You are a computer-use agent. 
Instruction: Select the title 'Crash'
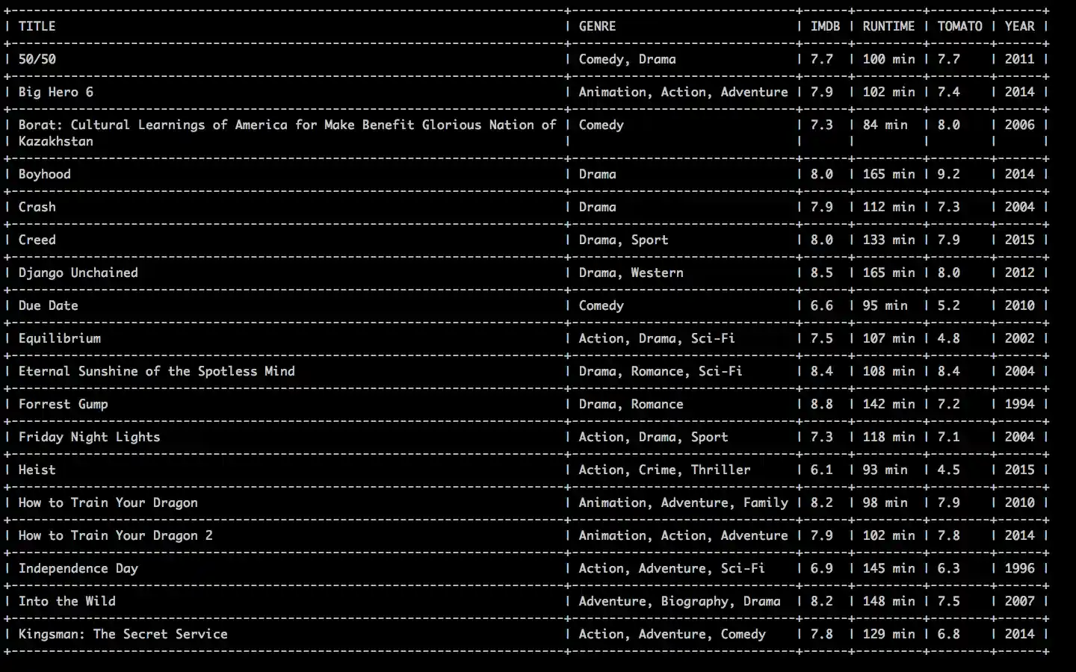(37, 207)
